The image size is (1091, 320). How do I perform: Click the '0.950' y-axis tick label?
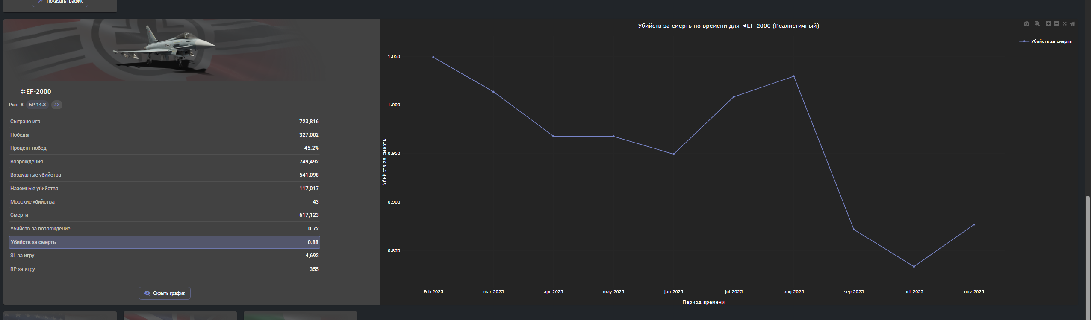pyautogui.click(x=394, y=154)
